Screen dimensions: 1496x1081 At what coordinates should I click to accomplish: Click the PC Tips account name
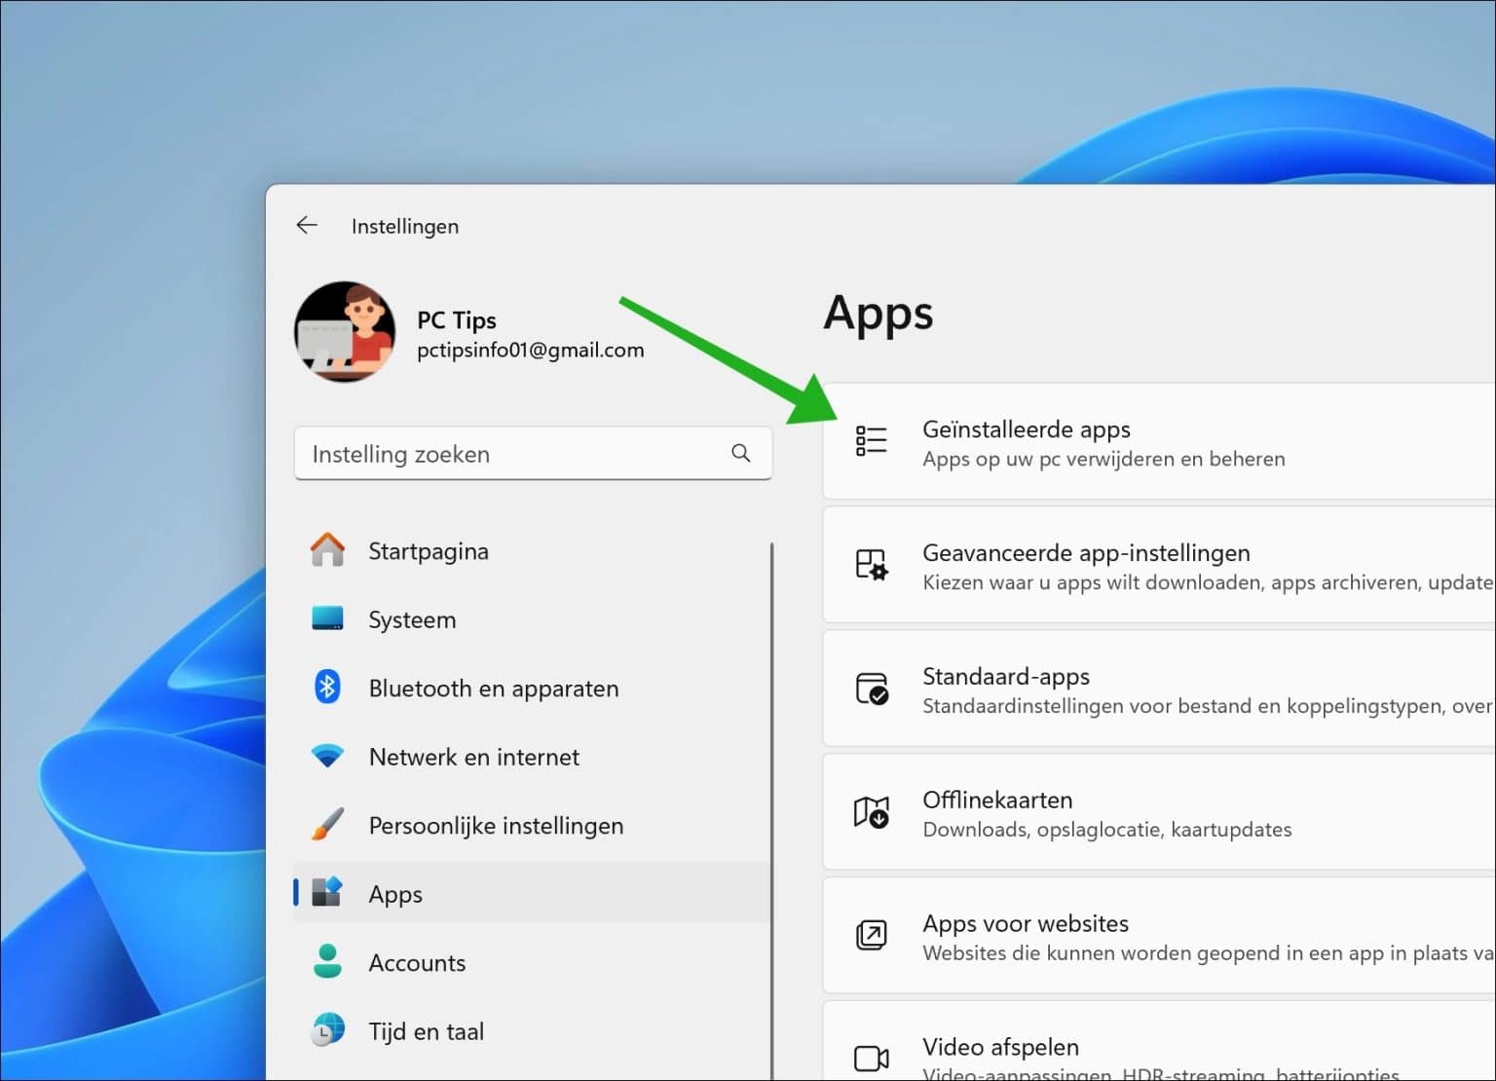point(457,320)
